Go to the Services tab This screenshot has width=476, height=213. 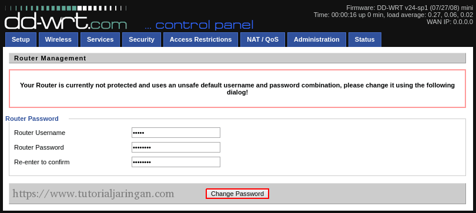100,40
